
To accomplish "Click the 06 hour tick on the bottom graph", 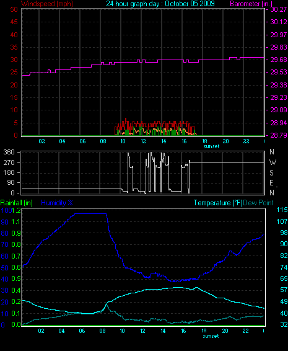I will click(x=82, y=331).
